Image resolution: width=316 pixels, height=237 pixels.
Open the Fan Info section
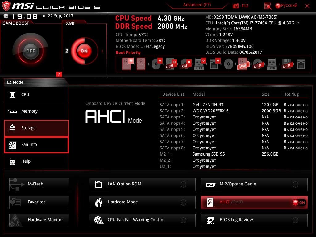(36, 144)
